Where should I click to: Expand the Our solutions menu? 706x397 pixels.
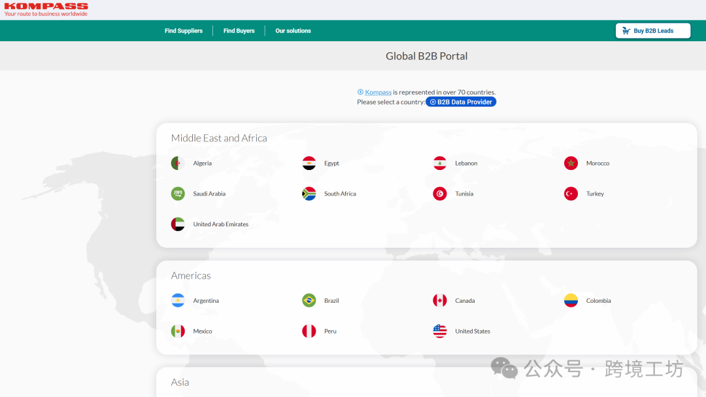[293, 31]
